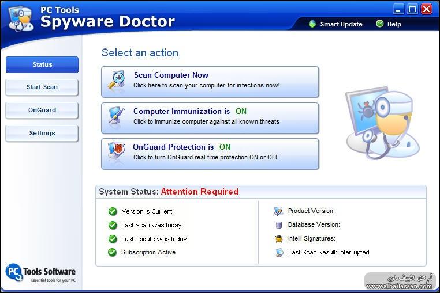Click the green check beside Last Scan was today

point(113,225)
